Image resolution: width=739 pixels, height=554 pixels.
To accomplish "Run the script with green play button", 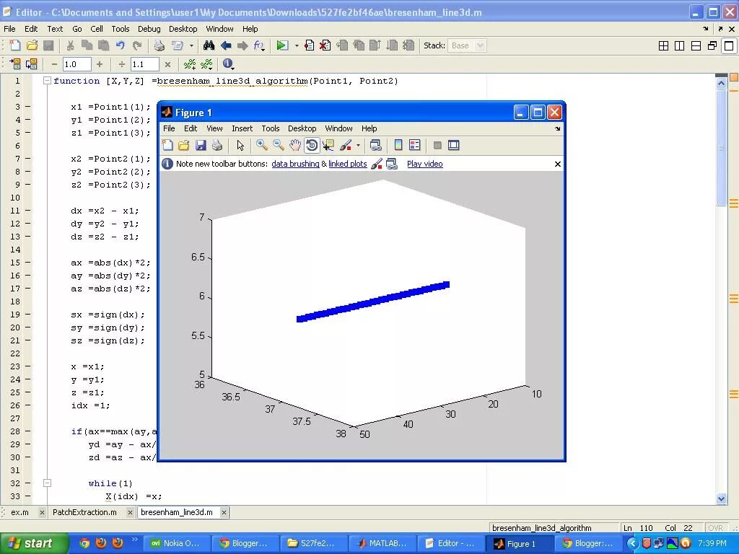I will [x=282, y=45].
